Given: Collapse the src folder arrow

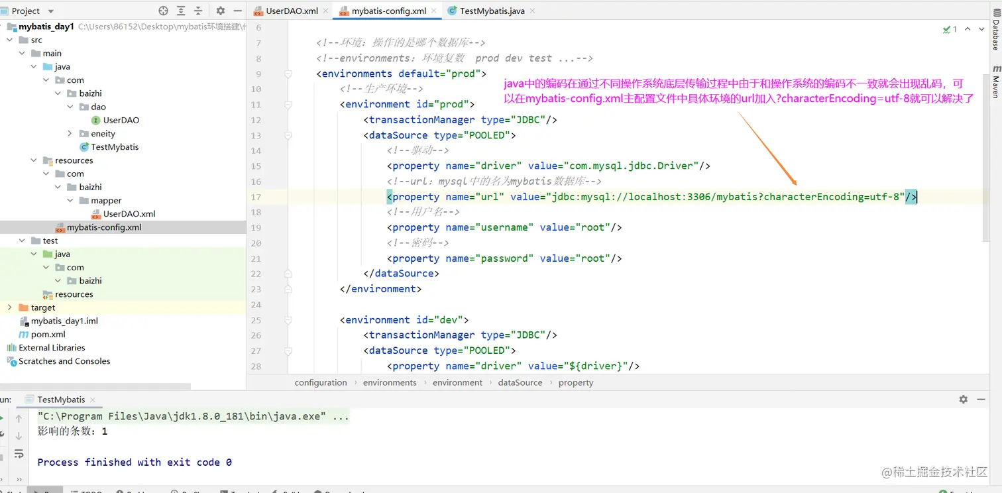Looking at the screenshot, I should (x=9, y=40).
